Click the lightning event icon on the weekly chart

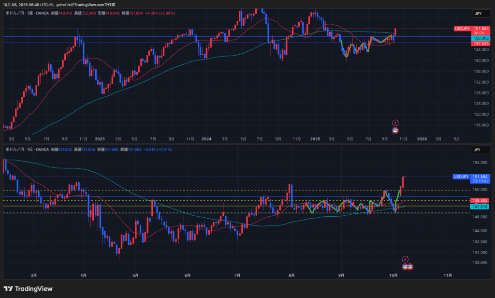click(395, 123)
